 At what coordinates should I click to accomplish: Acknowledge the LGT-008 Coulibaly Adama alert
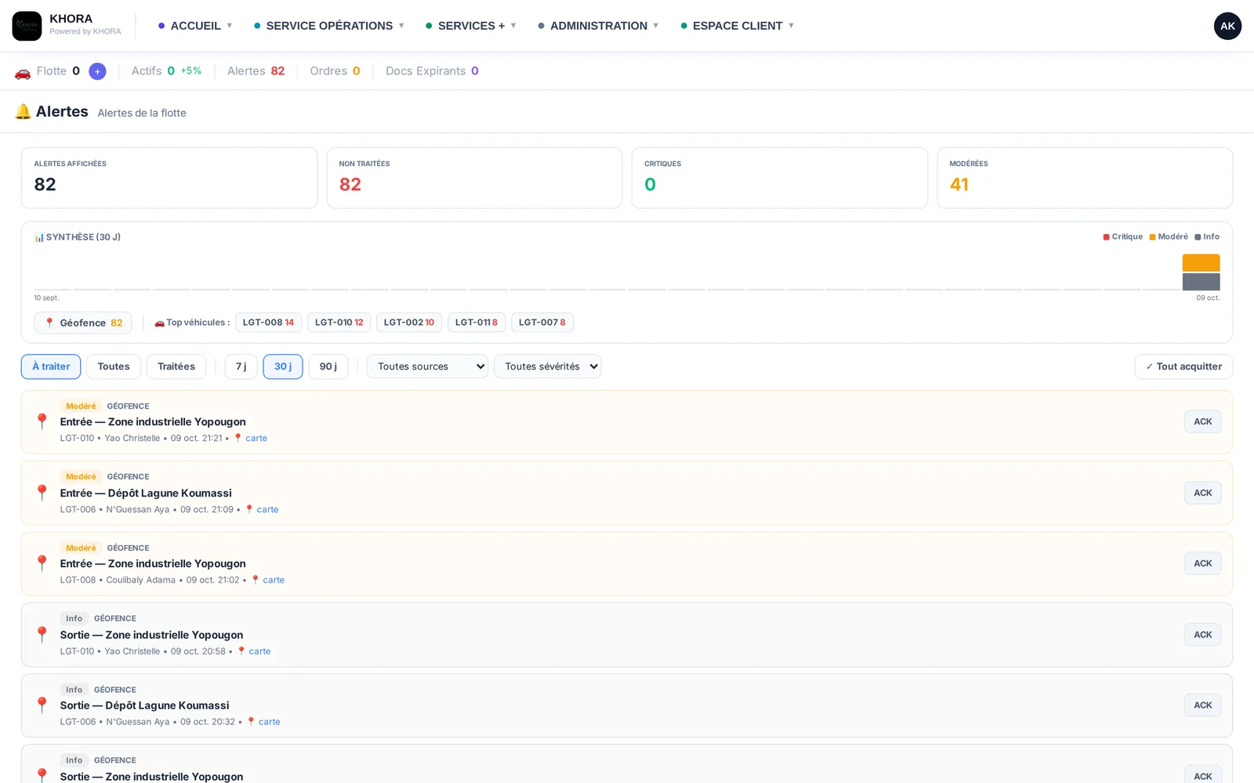point(1203,564)
